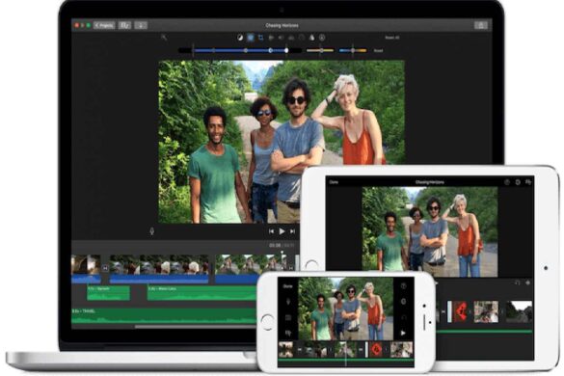
Task: Select the TRAVEL background music track
Action: click(165, 315)
